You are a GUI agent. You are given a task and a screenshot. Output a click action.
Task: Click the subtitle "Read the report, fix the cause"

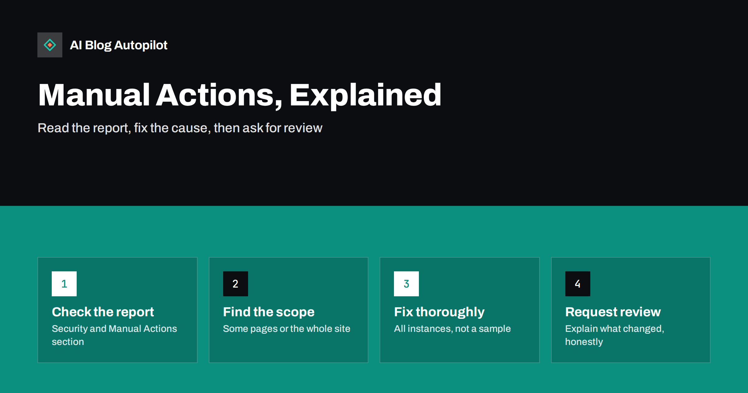coord(124,128)
